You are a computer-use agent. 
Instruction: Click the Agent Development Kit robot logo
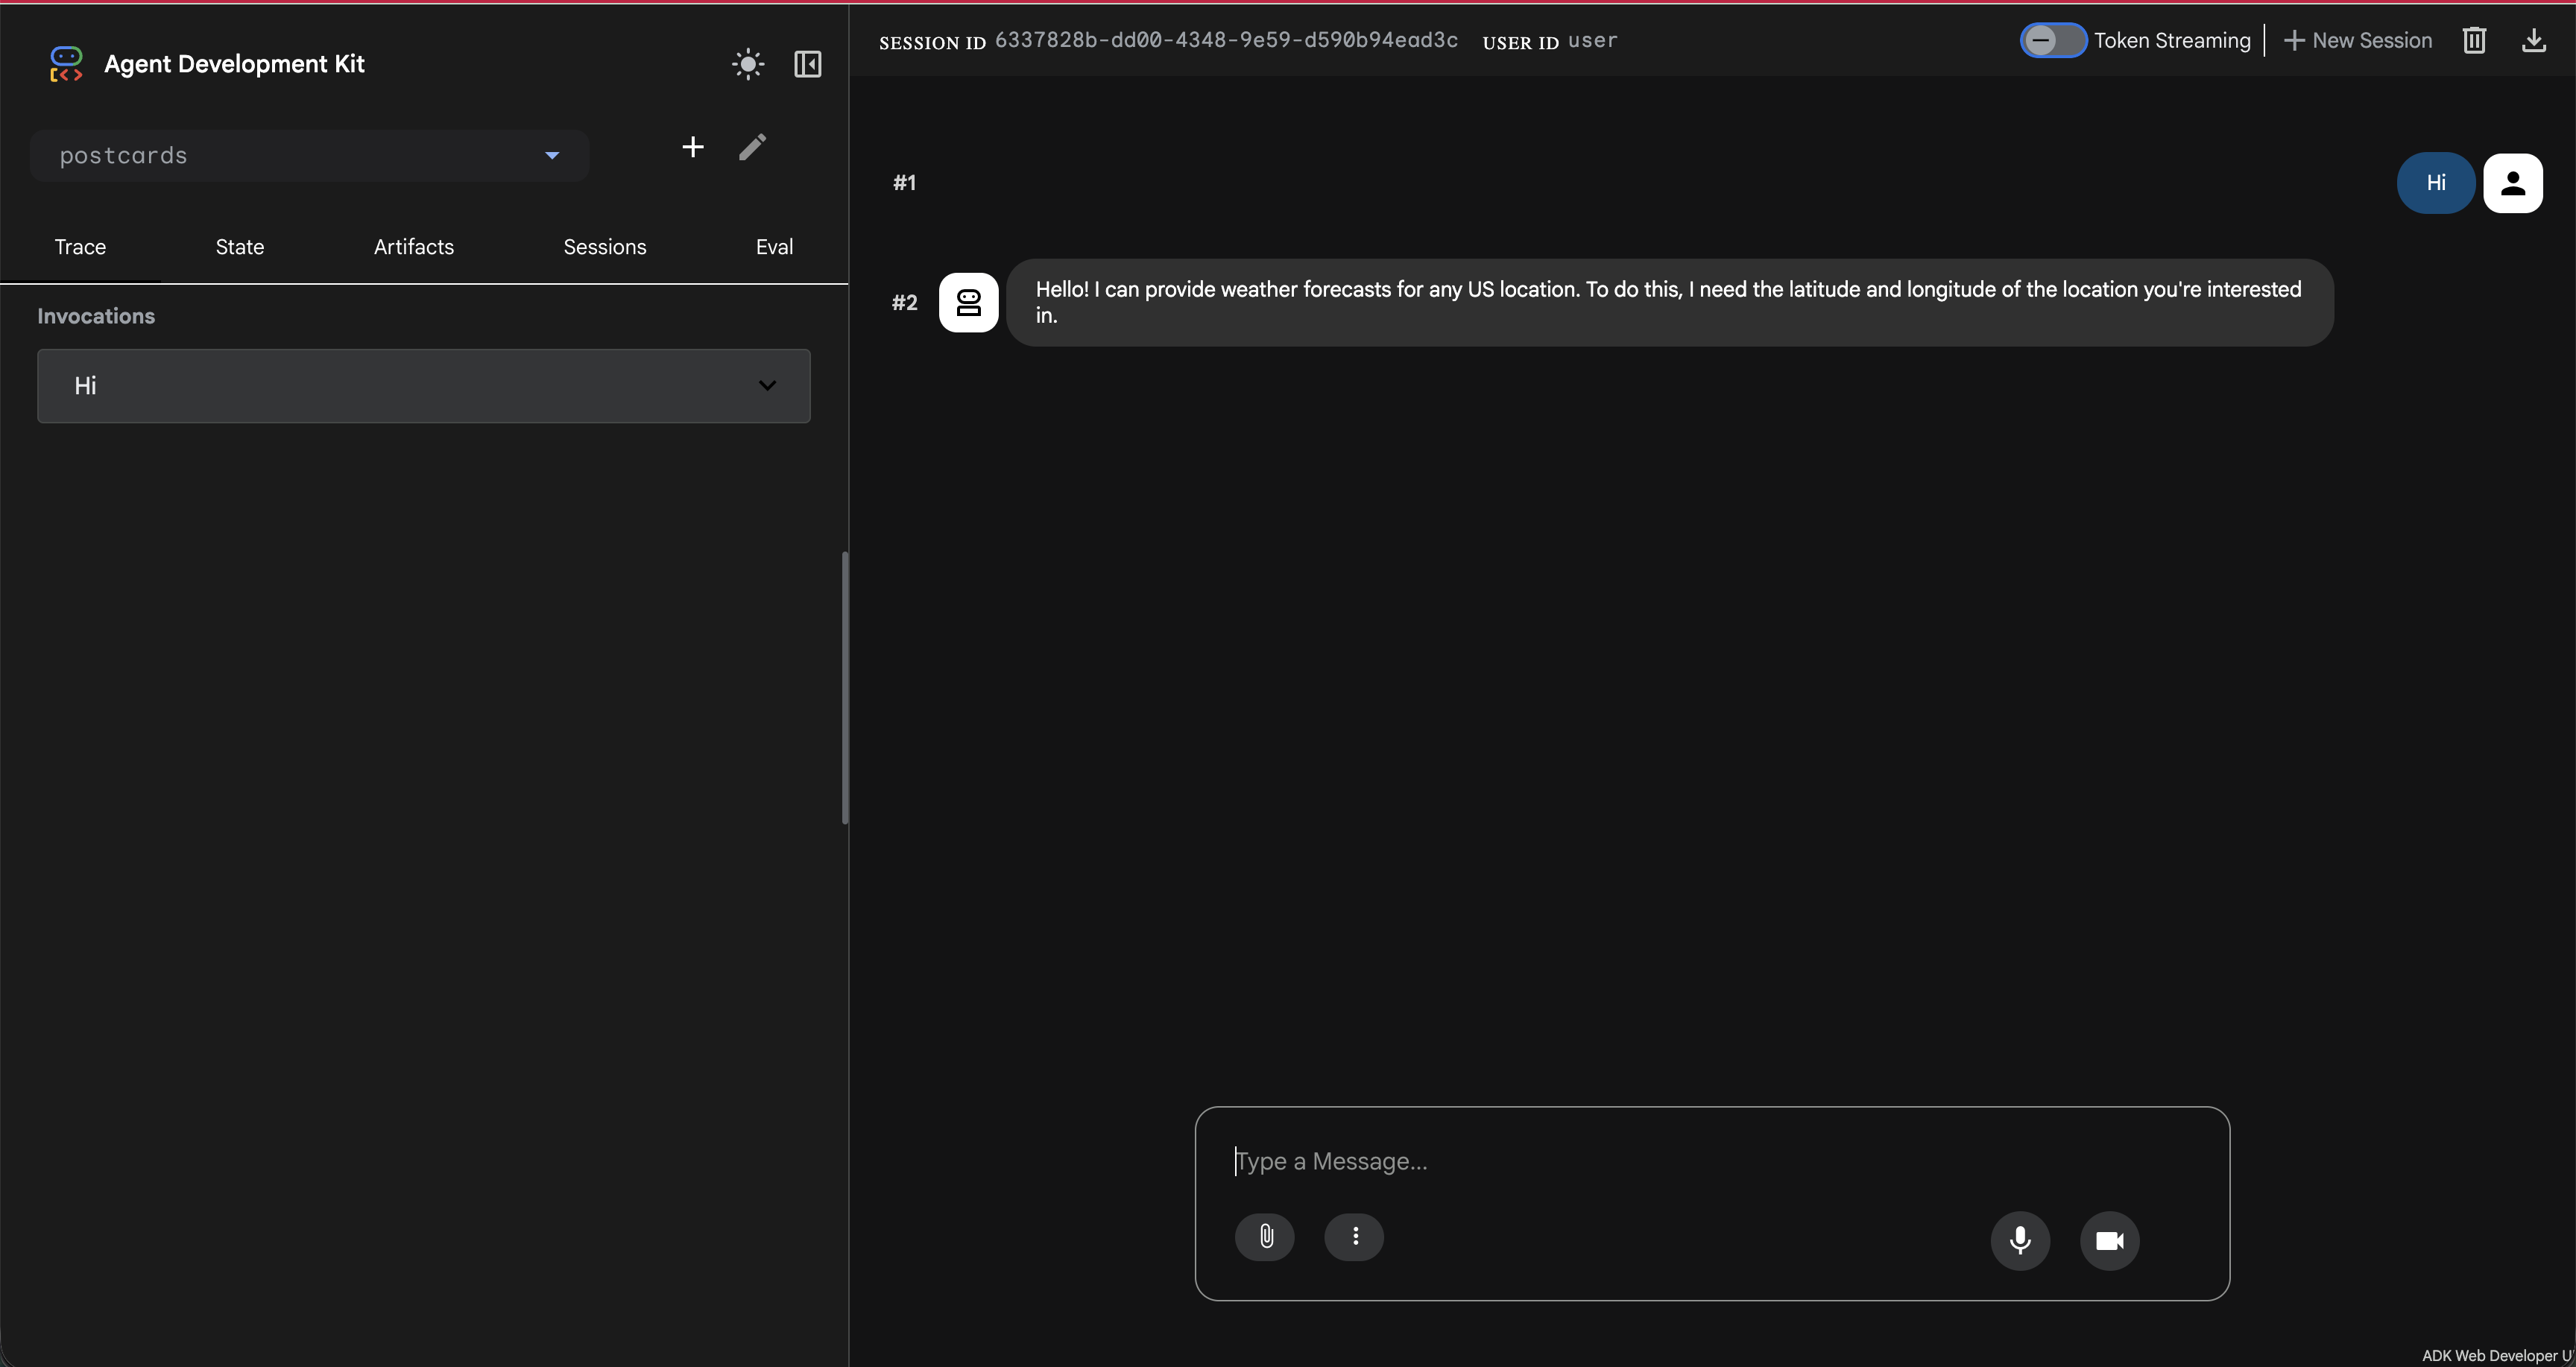pos(65,63)
